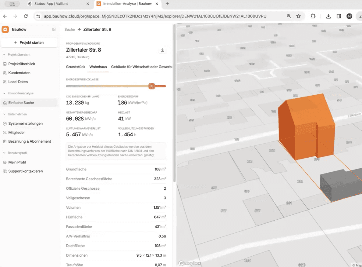Toggle browser side panel icon
Screen dimensions: 362x267
tap(339, 16)
